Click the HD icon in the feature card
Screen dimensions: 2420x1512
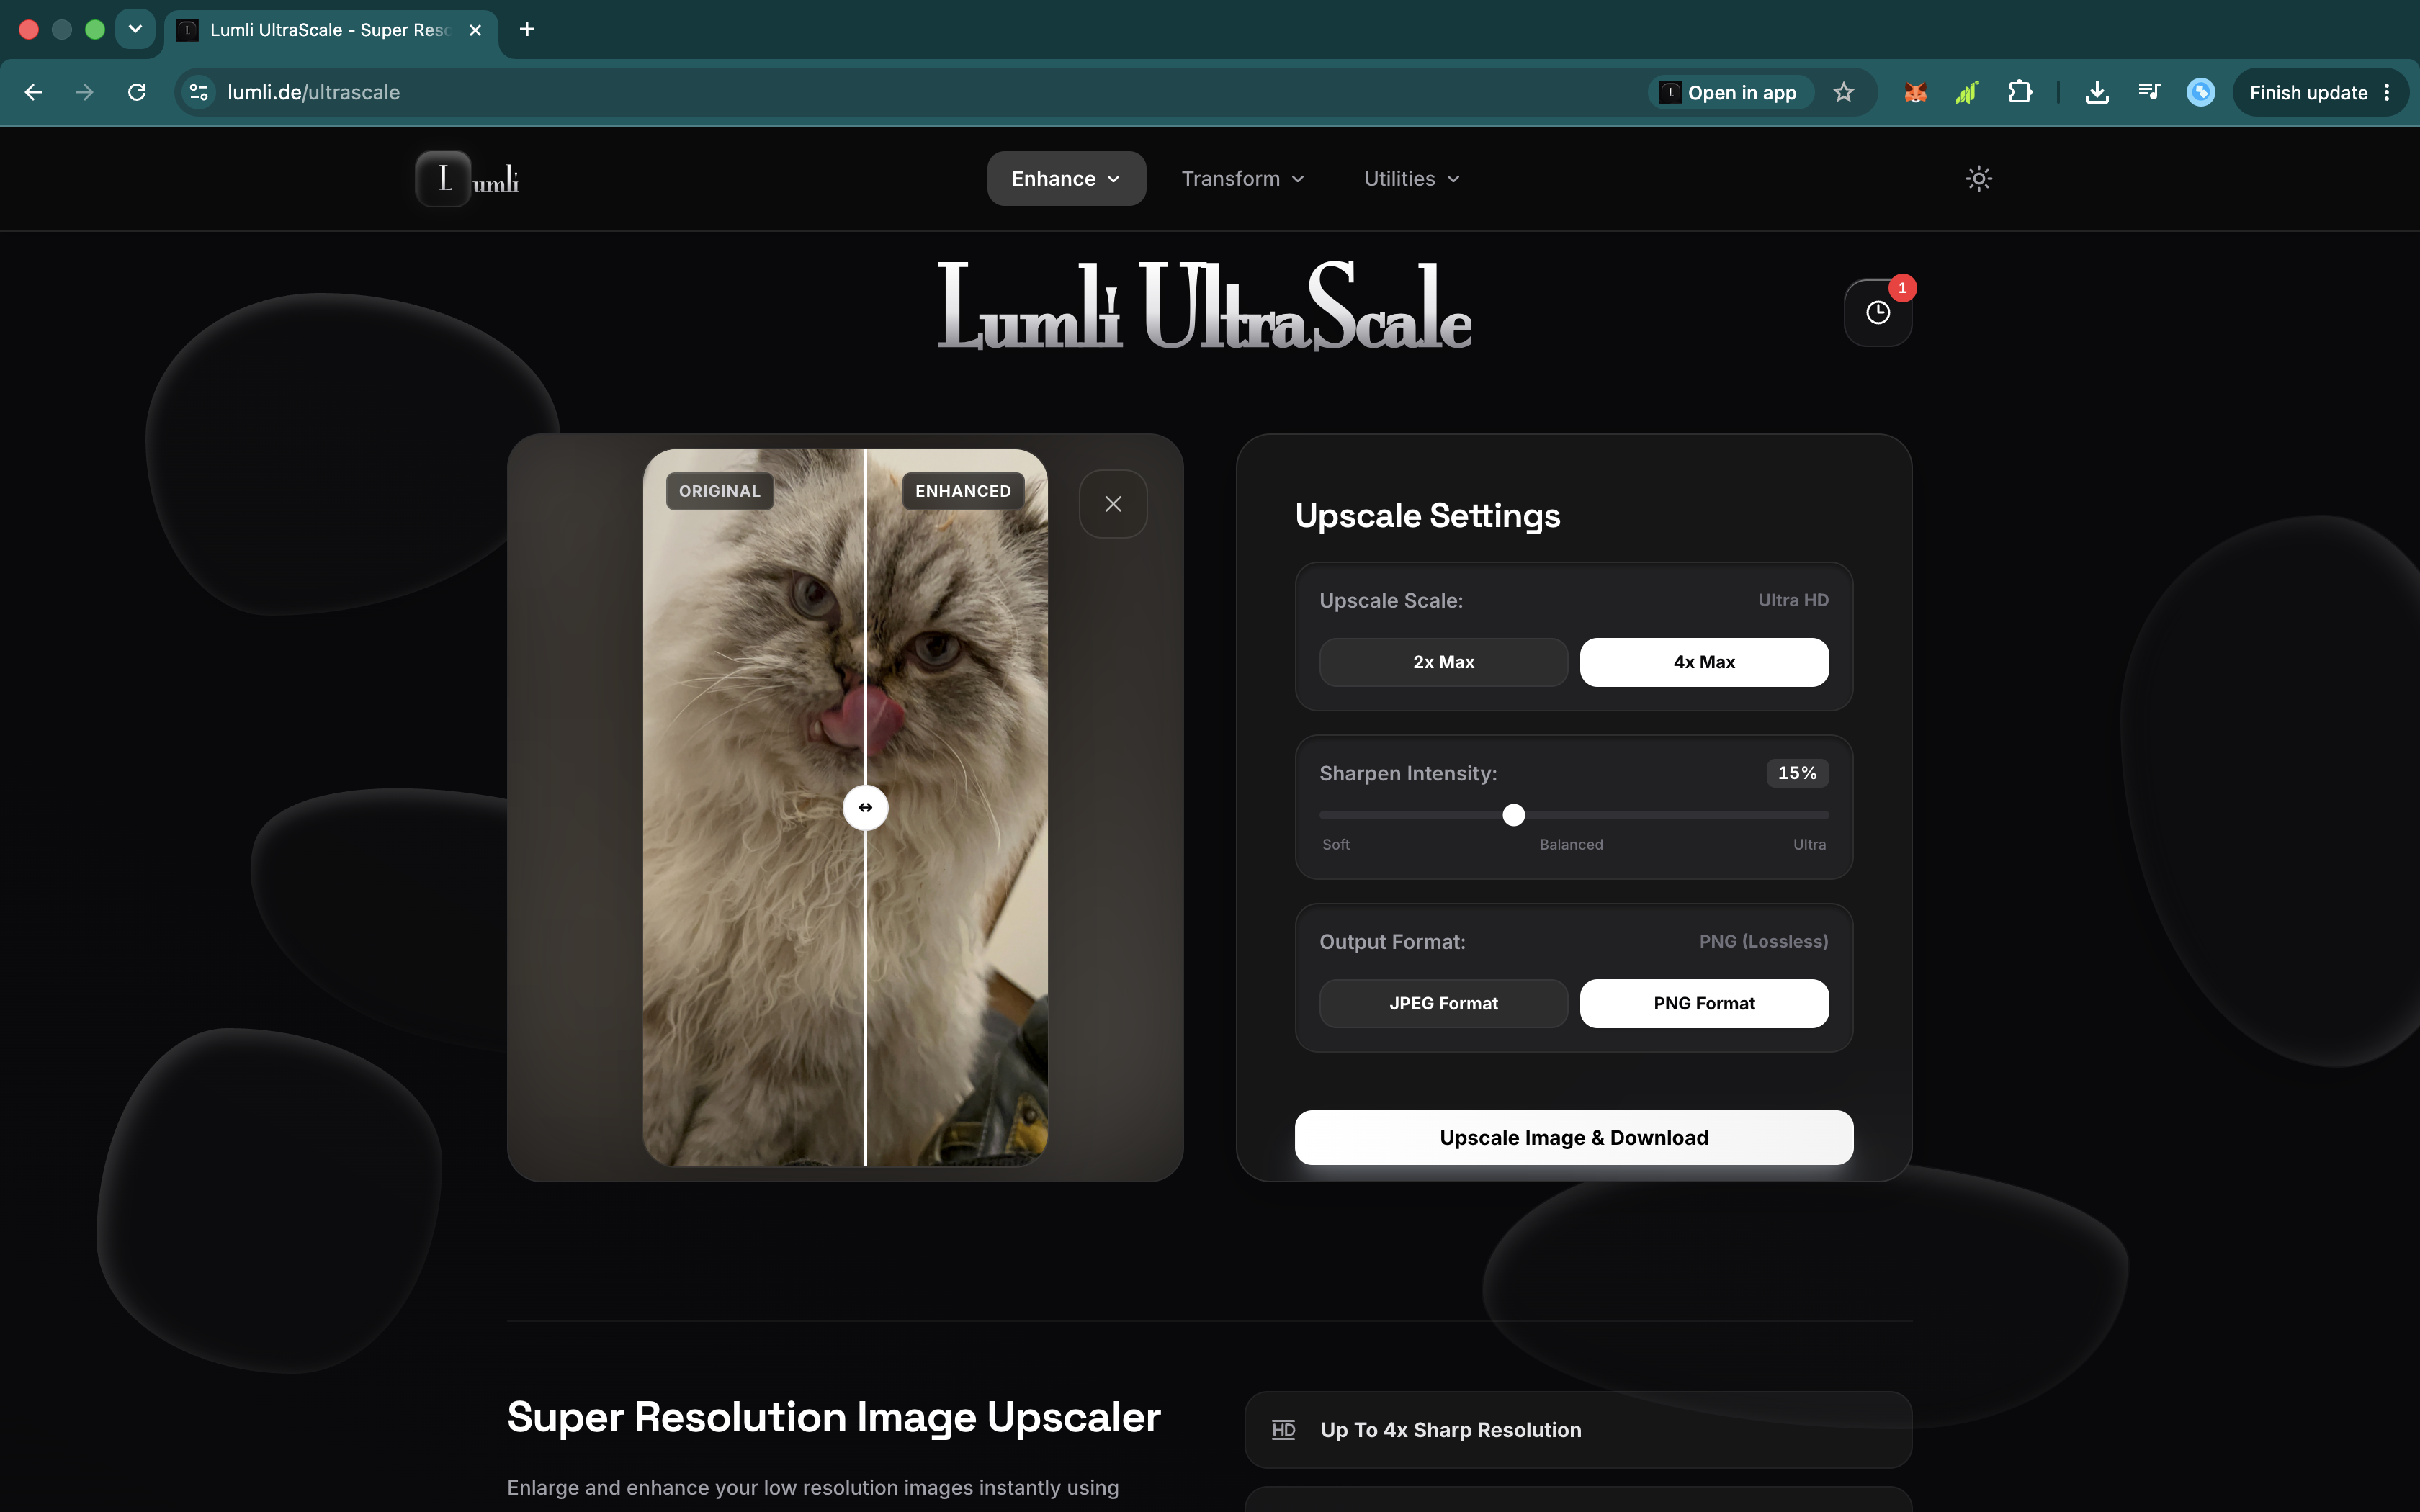pos(1283,1430)
